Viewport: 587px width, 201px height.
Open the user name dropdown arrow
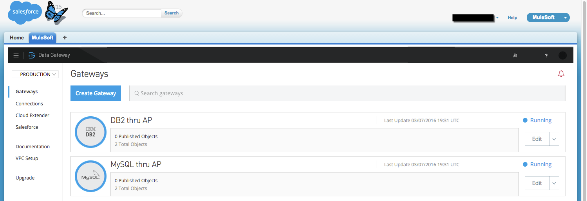[x=497, y=18]
